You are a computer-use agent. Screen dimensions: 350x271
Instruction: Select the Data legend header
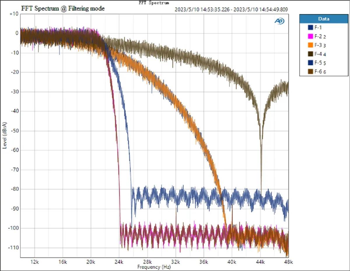click(x=324, y=19)
